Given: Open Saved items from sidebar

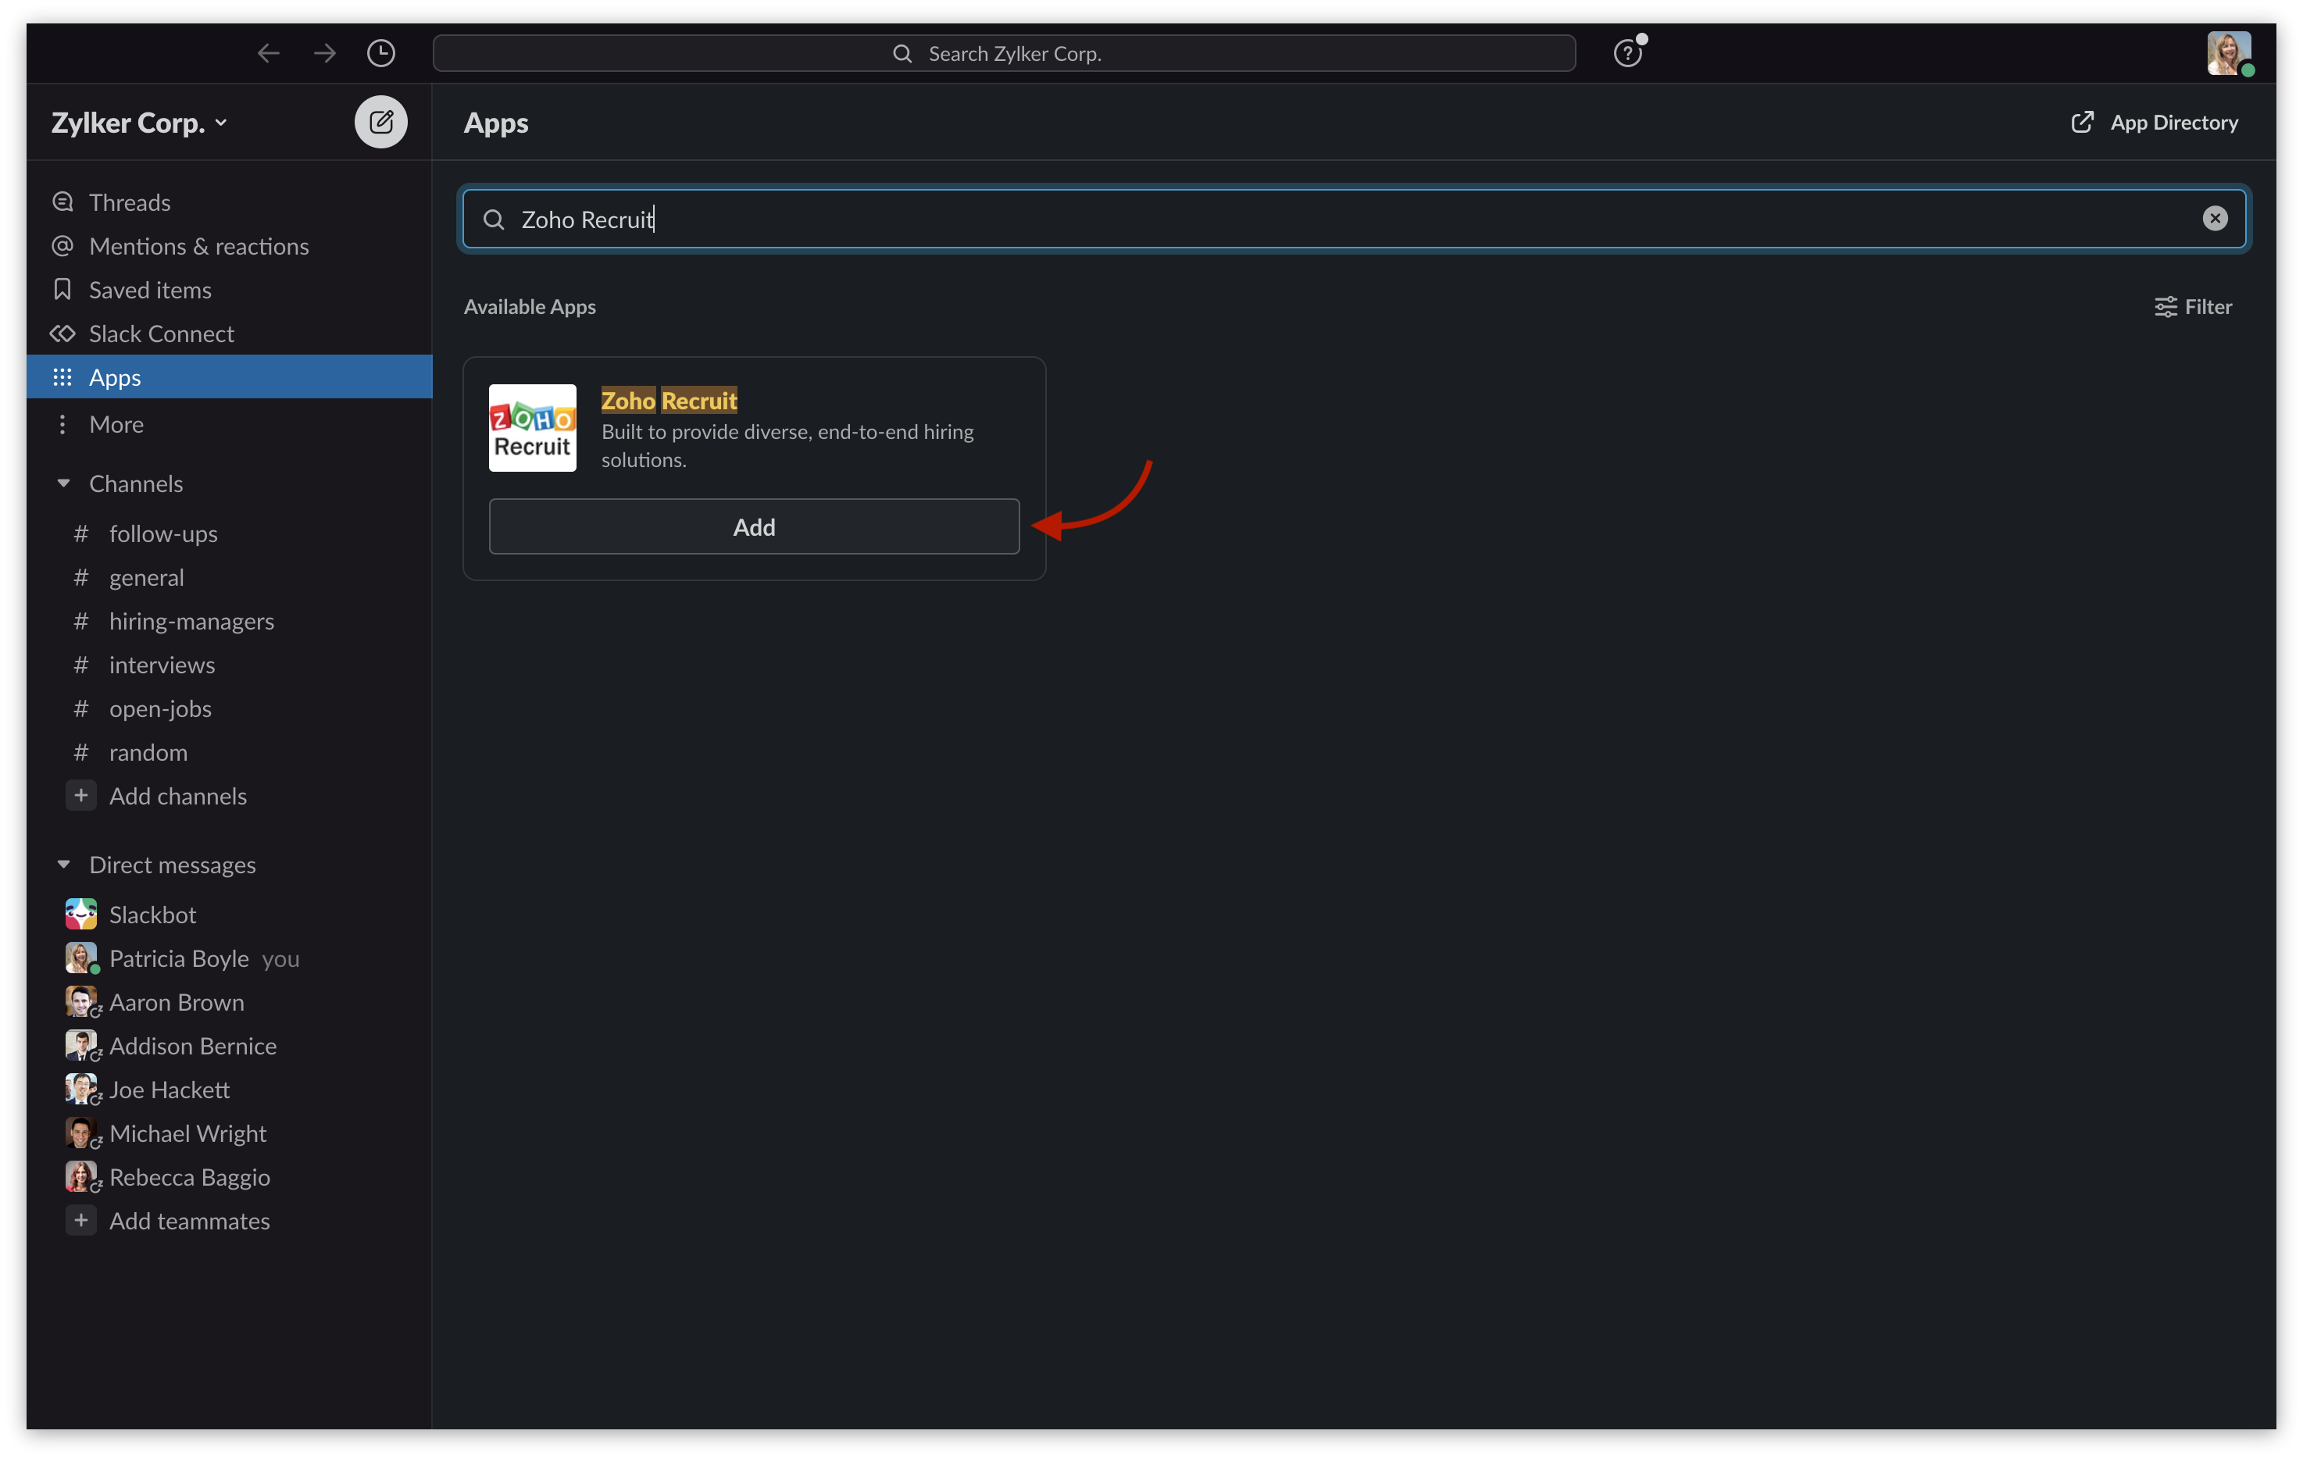Looking at the screenshot, I should point(149,291).
